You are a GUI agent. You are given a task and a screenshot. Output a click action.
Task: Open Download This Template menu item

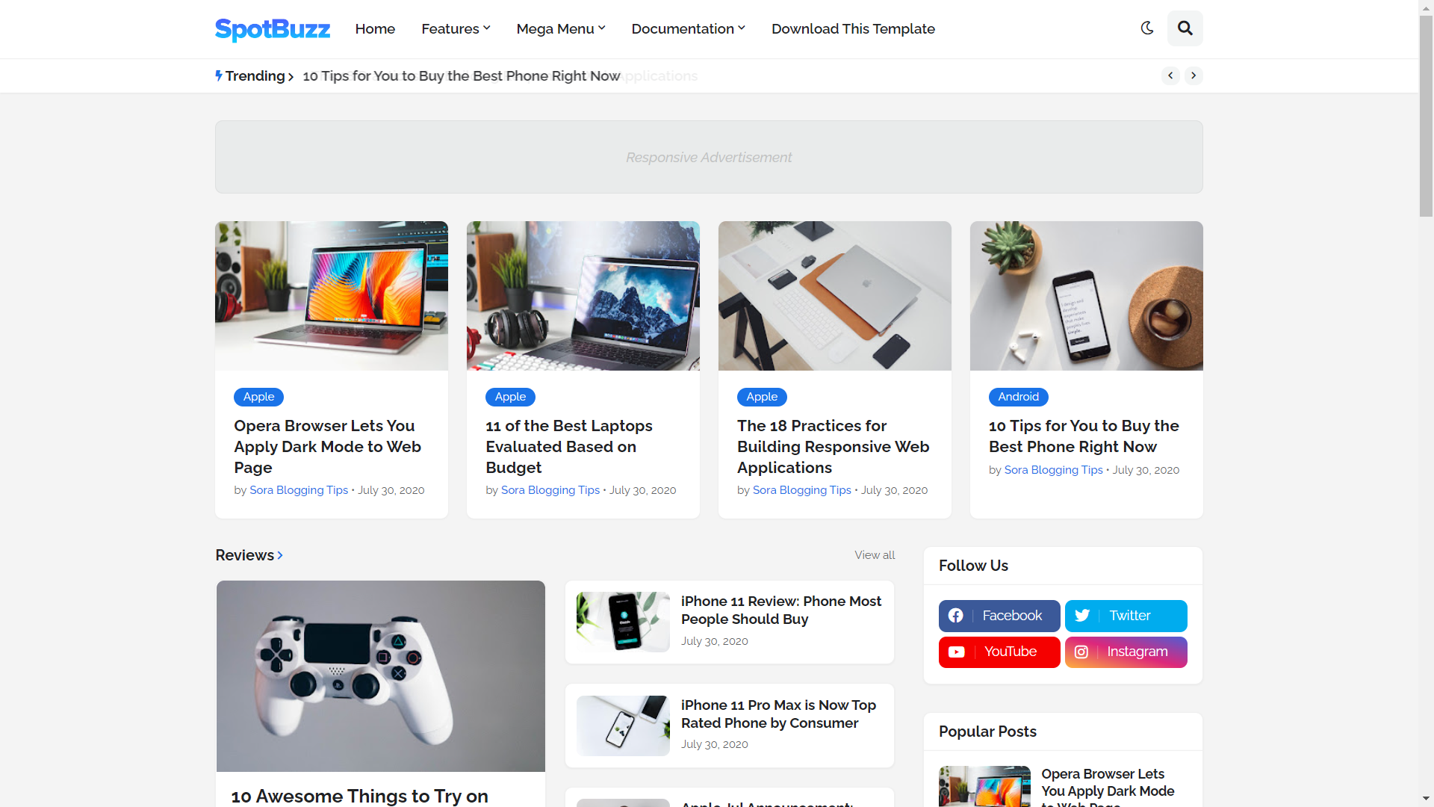[853, 28]
